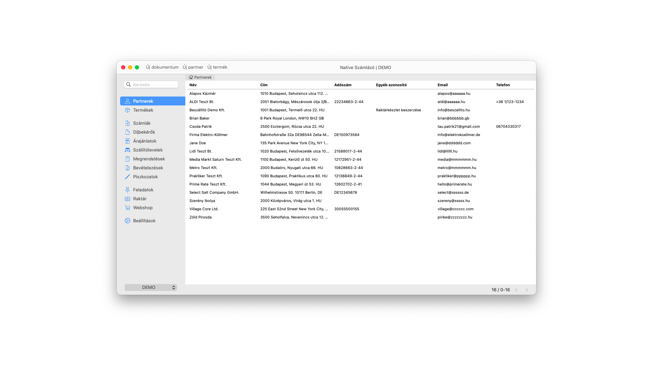Click the previous page arrow
This screenshot has height=371, width=659.
tap(517, 290)
